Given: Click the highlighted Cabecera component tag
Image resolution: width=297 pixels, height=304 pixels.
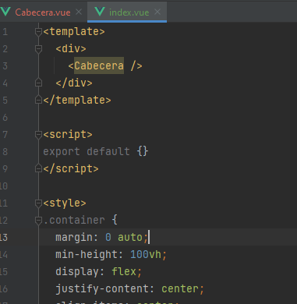Looking at the screenshot, I should tap(99, 65).
